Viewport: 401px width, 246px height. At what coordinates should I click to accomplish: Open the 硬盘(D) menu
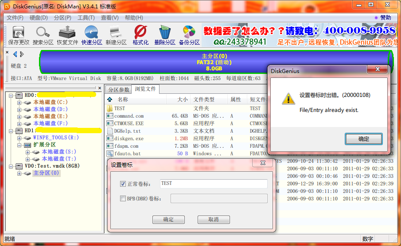click(x=39, y=18)
